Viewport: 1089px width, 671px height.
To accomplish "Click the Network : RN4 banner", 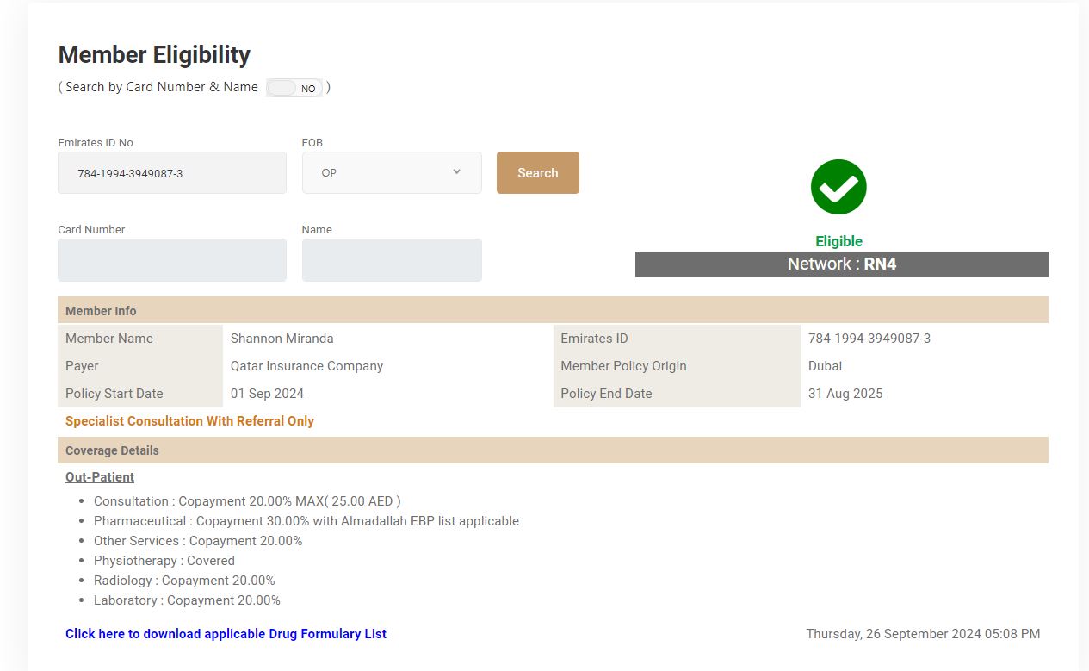I will point(841,264).
